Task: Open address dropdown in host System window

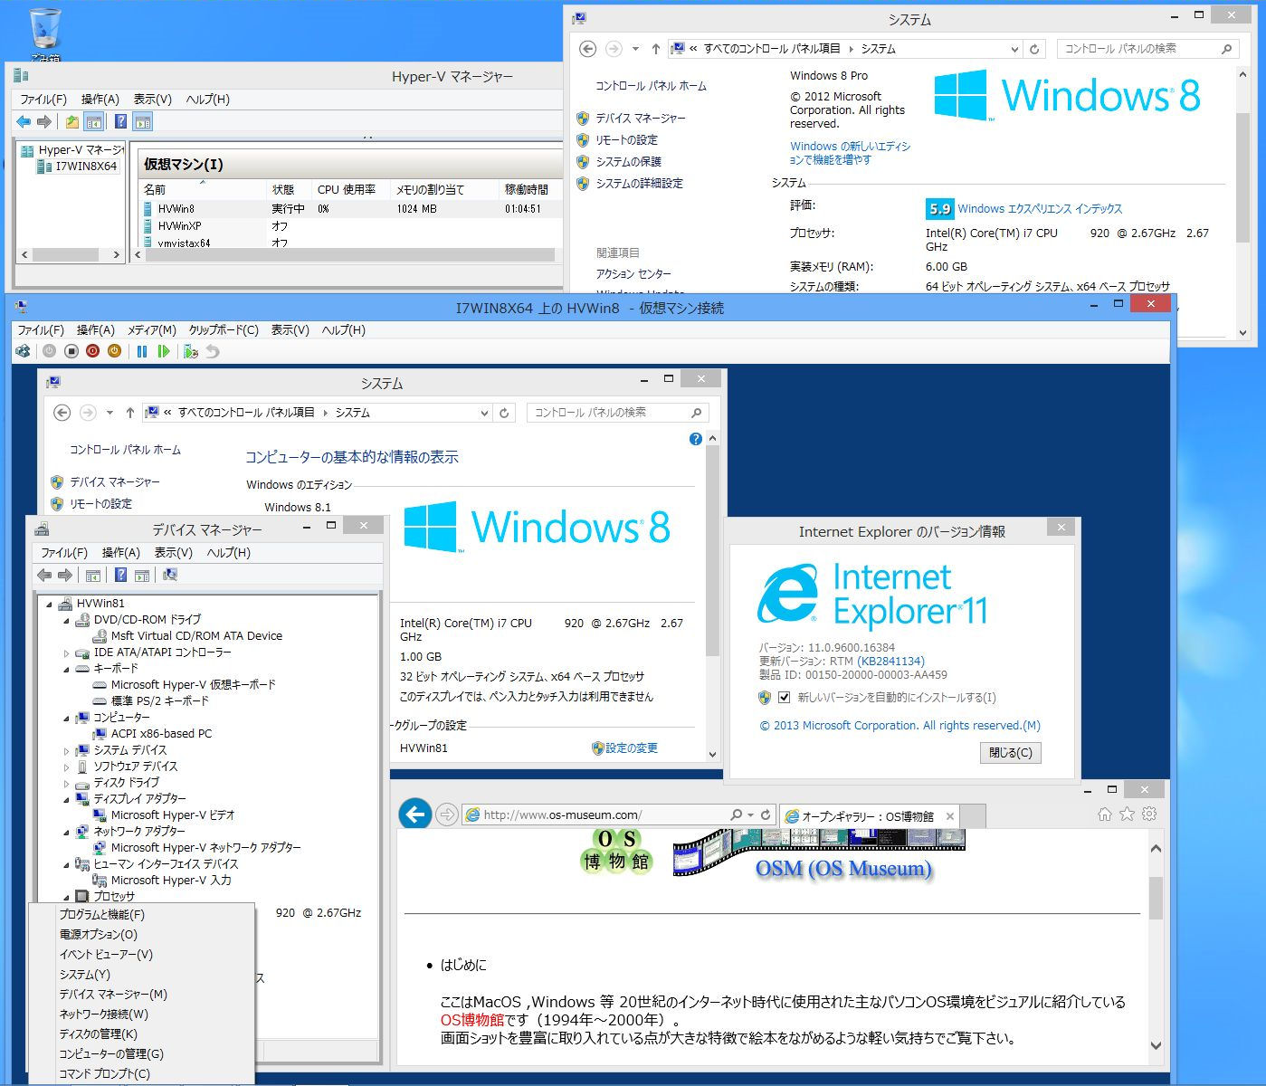Action: (1014, 49)
